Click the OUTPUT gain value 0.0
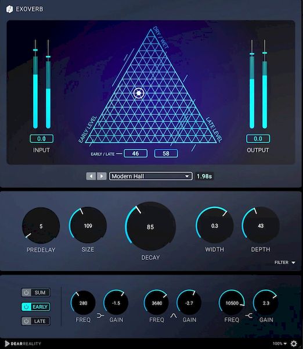The height and width of the screenshot is (349, 303). point(258,138)
